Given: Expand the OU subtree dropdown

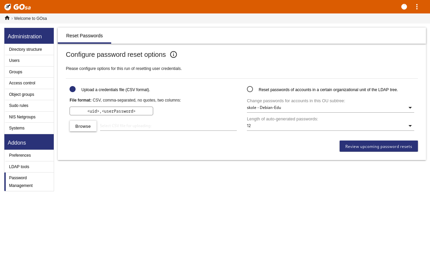Looking at the screenshot, I should coord(330,108).
